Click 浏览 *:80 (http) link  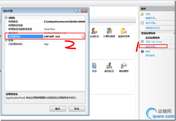(x=154, y=42)
